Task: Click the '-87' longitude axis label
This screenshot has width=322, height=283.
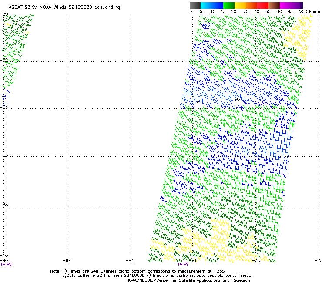Action: (66, 260)
